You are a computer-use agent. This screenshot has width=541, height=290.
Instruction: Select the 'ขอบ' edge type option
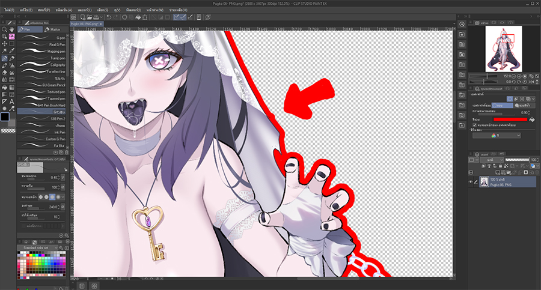[503, 106]
